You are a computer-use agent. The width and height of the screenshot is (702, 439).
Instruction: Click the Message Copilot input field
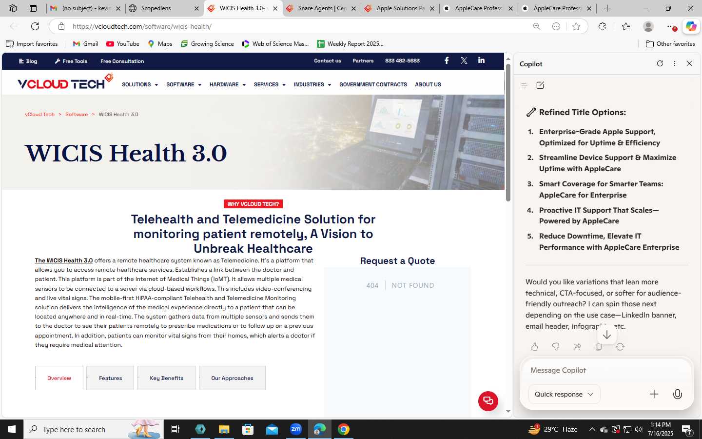pos(607,370)
